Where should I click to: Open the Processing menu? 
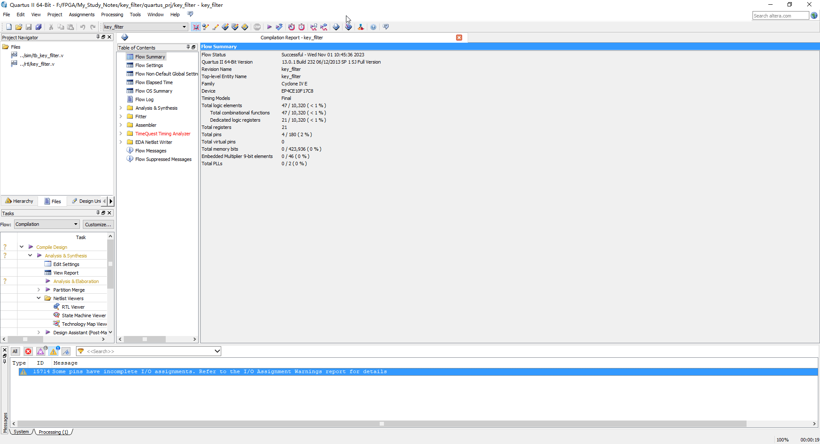point(112,15)
